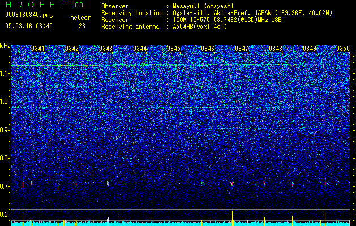Viewport: 356px width, 226px height.
Task: Click the 0.7 frequency axis label
Action: point(5,186)
